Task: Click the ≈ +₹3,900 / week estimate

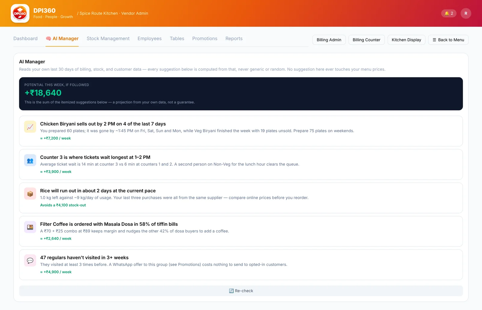Action: tap(56, 172)
